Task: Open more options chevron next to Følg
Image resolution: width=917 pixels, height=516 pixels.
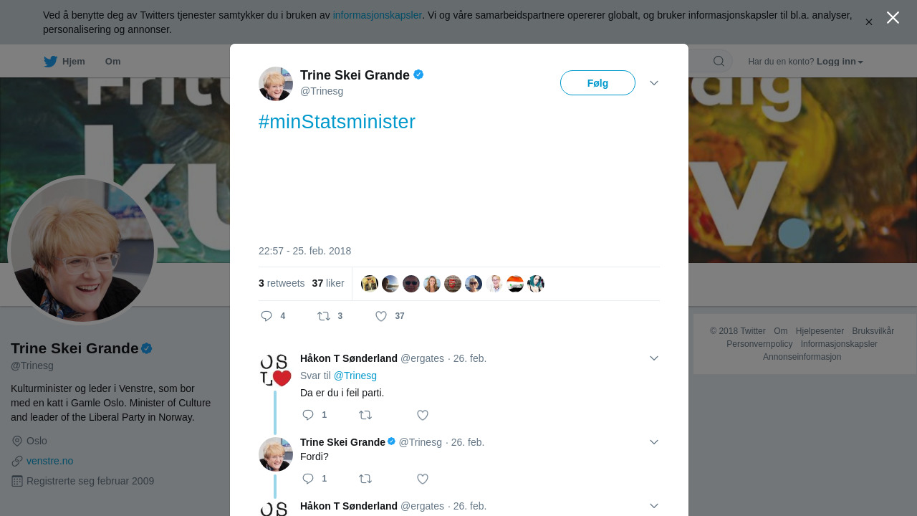Action: (654, 83)
